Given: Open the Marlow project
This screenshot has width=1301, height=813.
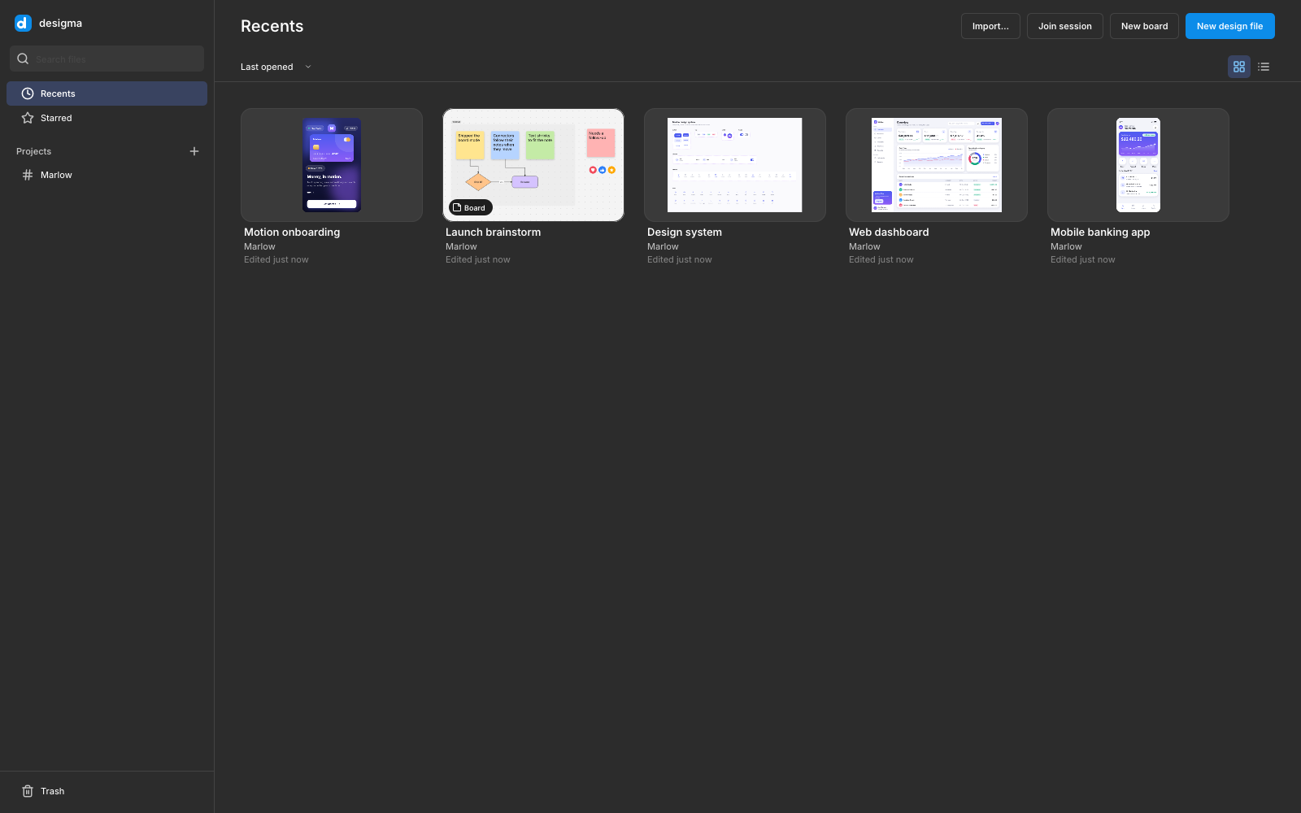Looking at the screenshot, I should [107, 175].
